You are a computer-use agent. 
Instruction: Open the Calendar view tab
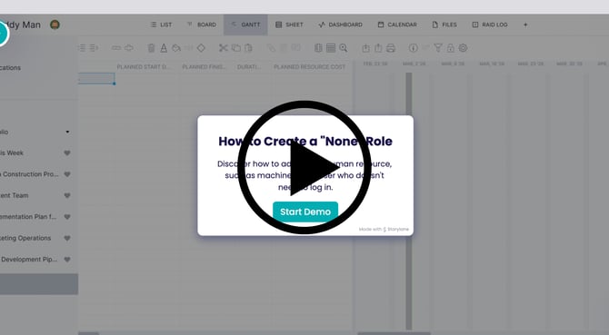(397, 25)
